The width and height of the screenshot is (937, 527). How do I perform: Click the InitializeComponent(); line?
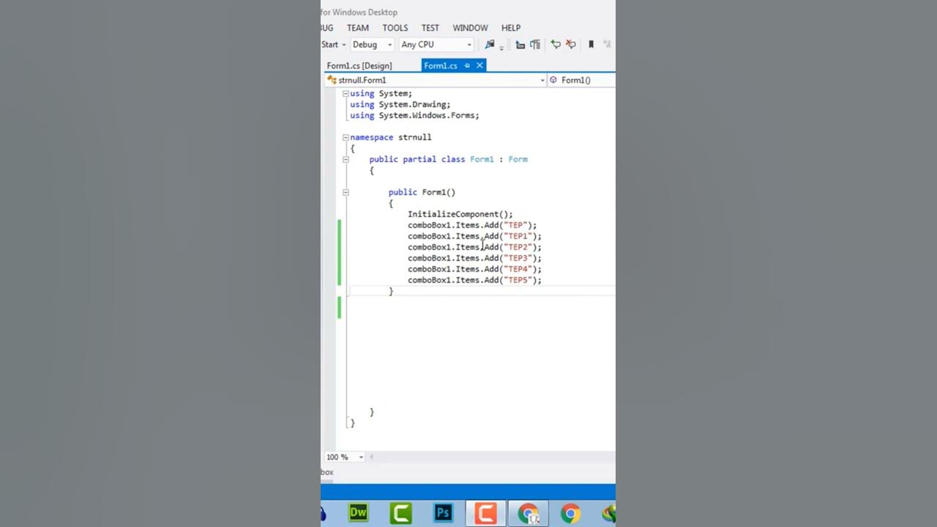coord(460,214)
